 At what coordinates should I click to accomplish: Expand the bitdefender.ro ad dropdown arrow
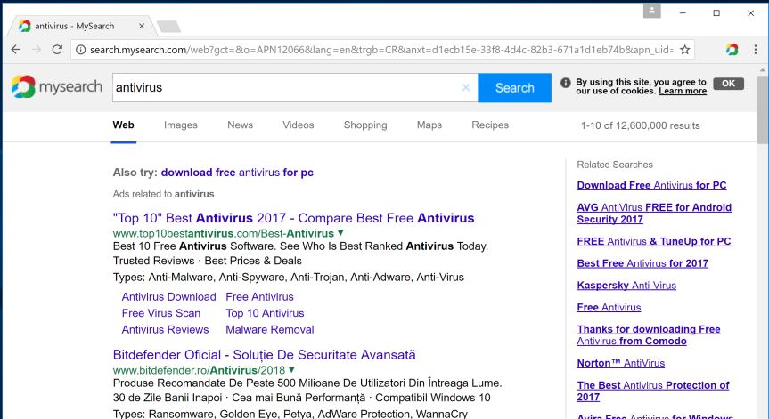coord(291,369)
